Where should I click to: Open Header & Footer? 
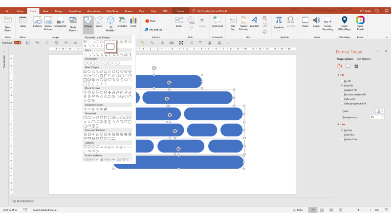pyautogui.click(x=243, y=23)
